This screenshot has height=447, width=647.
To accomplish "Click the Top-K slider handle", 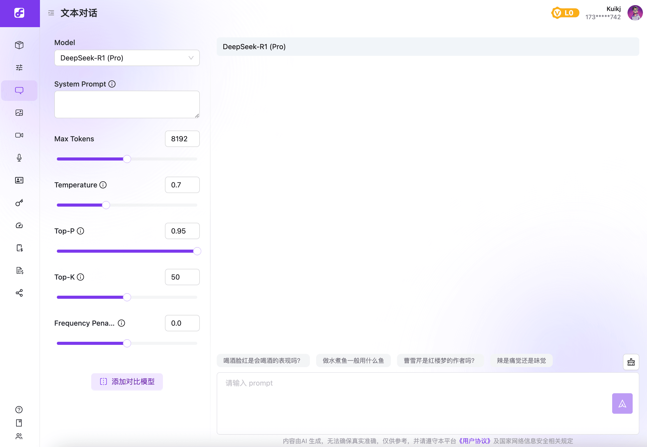I will (127, 297).
